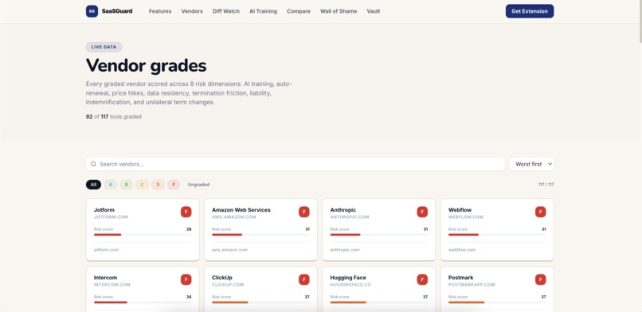Filter vendors by grade C

142,185
